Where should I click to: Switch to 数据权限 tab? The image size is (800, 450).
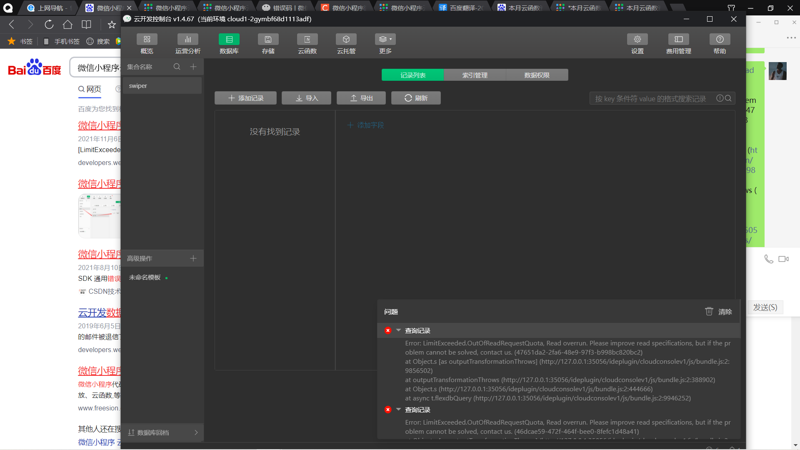(537, 75)
